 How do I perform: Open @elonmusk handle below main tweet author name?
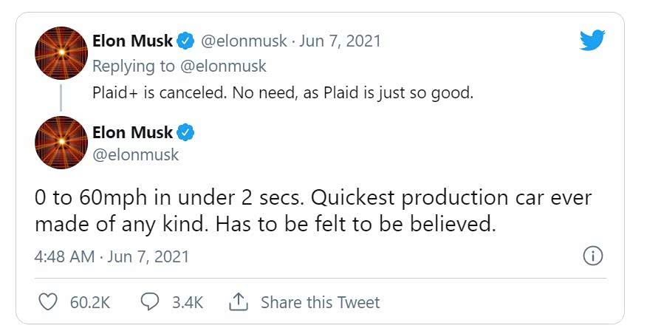(x=135, y=154)
